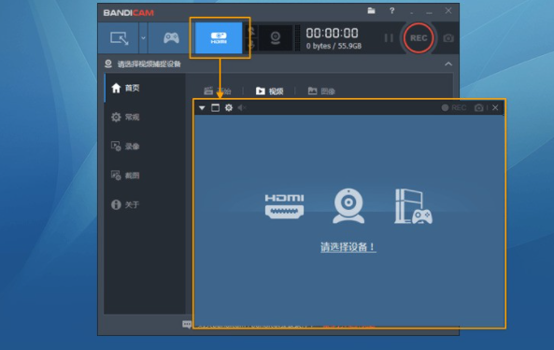The image size is (554, 350).
Task: Select the screen rectangle recording mode
Action: coord(119,38)
